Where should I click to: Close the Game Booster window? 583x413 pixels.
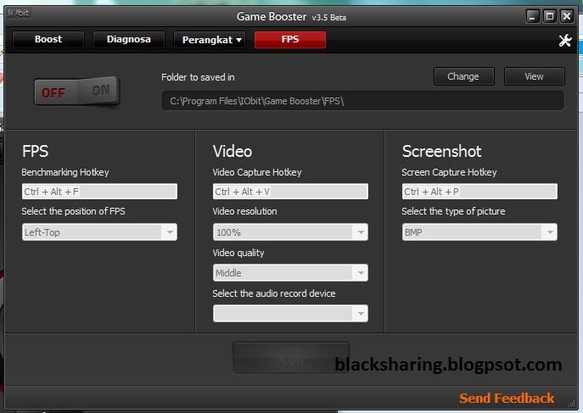point(566,16)
